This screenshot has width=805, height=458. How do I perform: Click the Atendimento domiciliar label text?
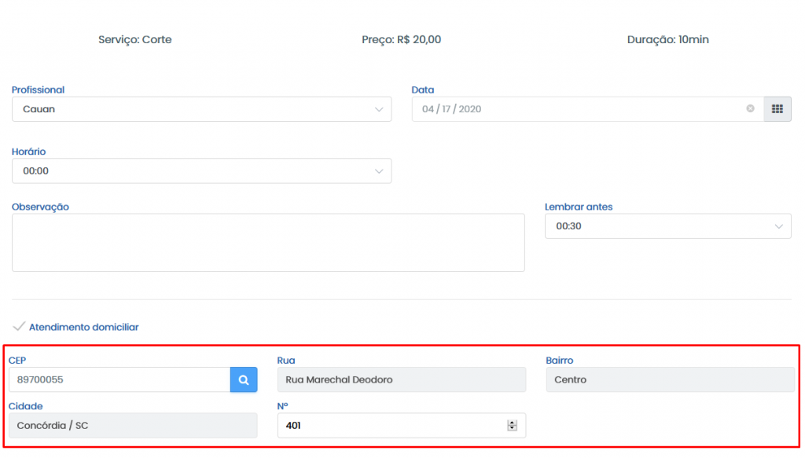click(83, 328)
